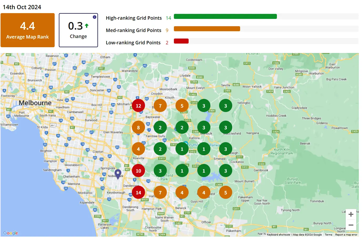Select green 3 marker left of Mount Burnett
The image size is (362, 240).
click(x=226, y=171)
